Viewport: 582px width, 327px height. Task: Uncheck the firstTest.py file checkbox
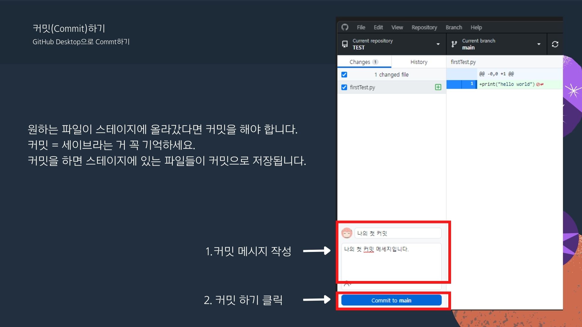[344, 87]
